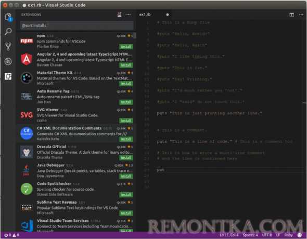Install Dracula Official theme
The height and width of the screenshot is (239, 307).
coord(126,158)
